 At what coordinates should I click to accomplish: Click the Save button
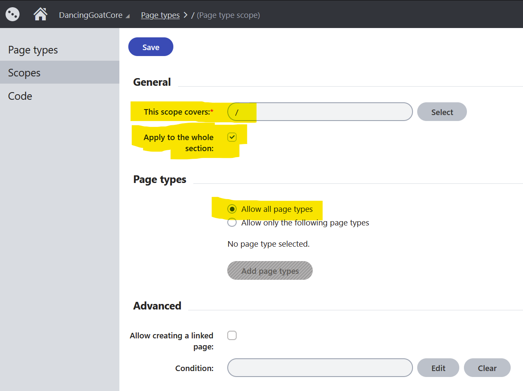[151, 47]
